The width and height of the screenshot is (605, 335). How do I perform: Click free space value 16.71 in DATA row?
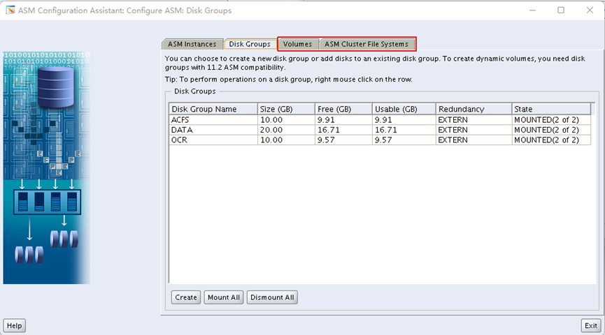point(329,130)
